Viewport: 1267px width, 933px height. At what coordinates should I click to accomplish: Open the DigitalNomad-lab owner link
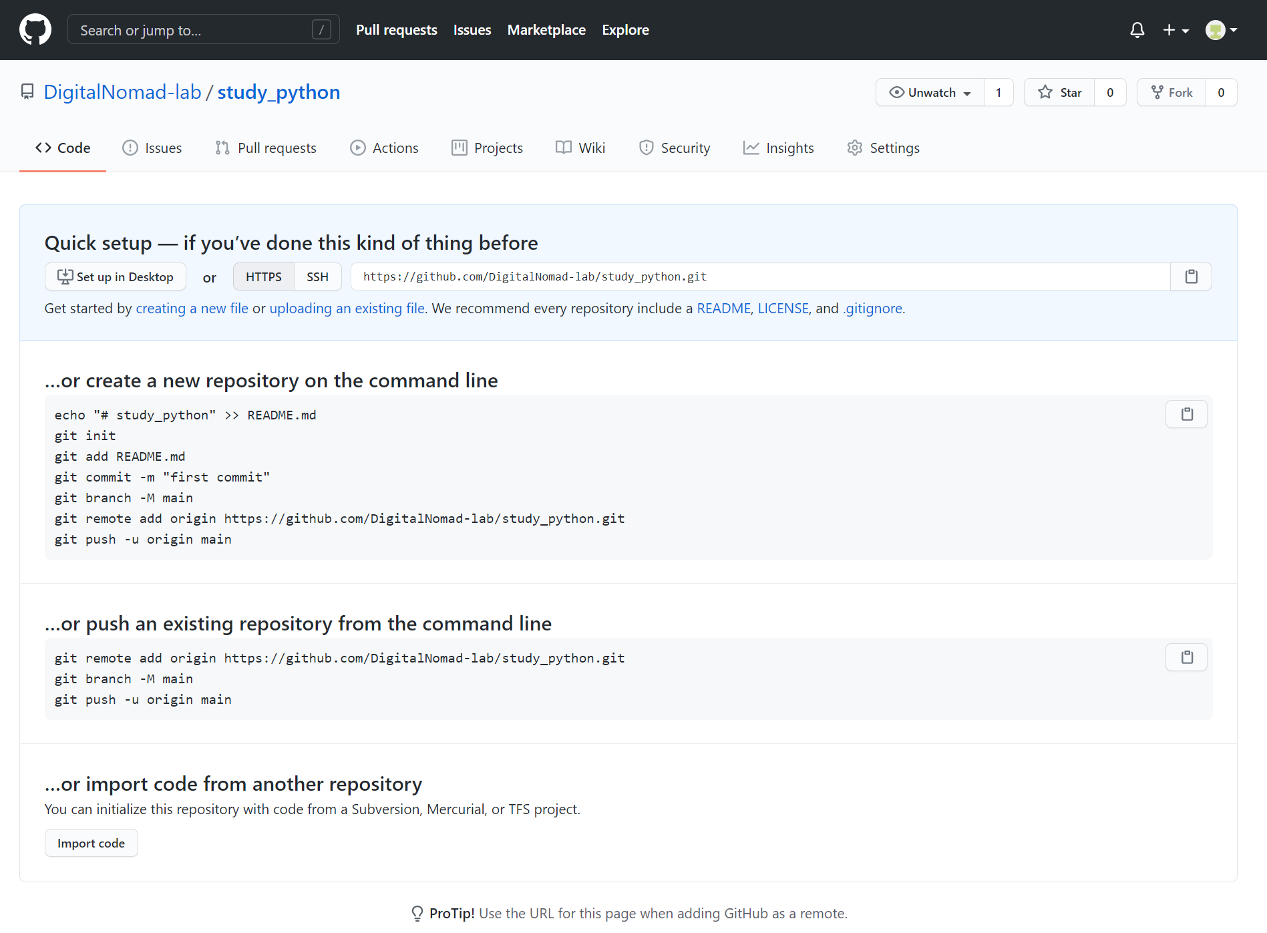pos(122,92)
